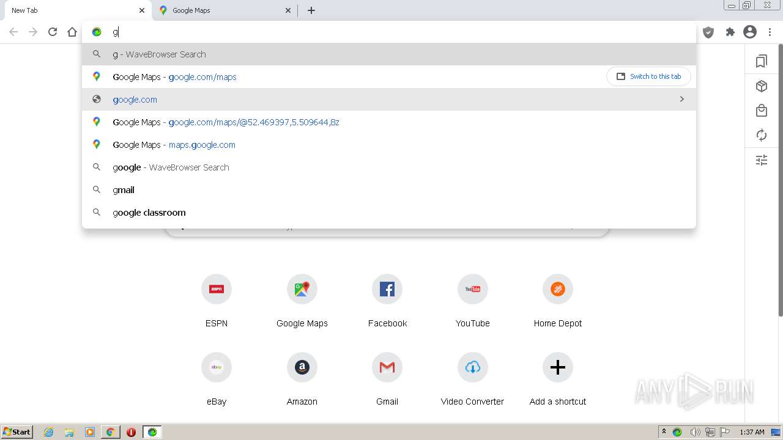Expand the google.com suggestion chevron

coord(681,99)
